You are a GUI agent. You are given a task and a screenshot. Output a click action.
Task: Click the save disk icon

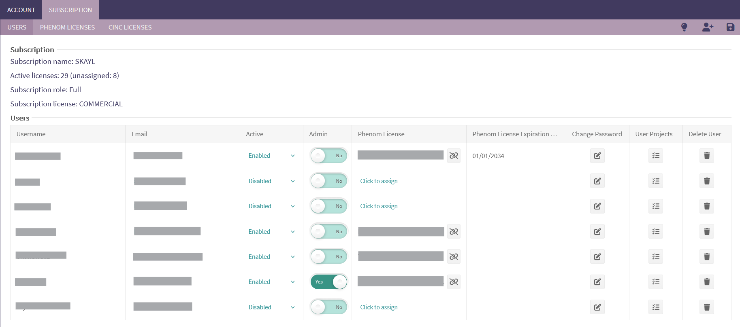click(x=730, y=27)
